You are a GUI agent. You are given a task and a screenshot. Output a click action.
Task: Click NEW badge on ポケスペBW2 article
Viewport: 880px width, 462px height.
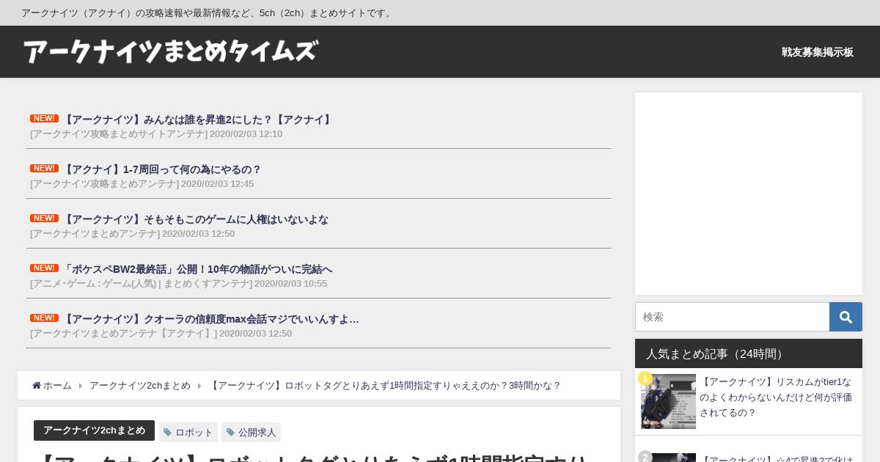click(x=44, y=268)
